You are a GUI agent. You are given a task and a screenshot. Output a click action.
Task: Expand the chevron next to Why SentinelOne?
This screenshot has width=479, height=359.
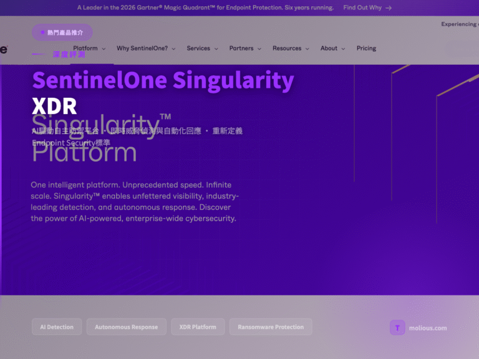coord(173,49)
